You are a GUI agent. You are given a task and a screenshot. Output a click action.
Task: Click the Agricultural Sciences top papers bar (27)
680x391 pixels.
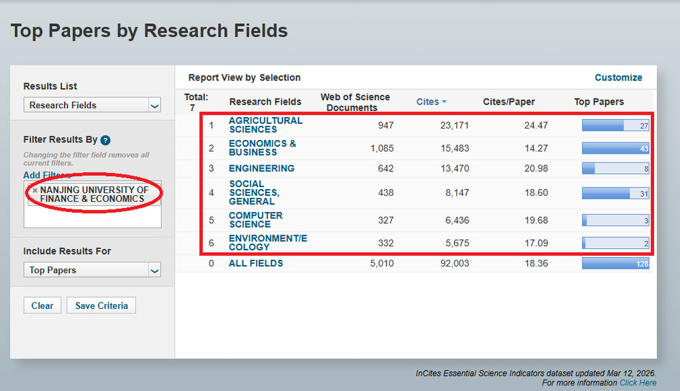pos(615,126)
